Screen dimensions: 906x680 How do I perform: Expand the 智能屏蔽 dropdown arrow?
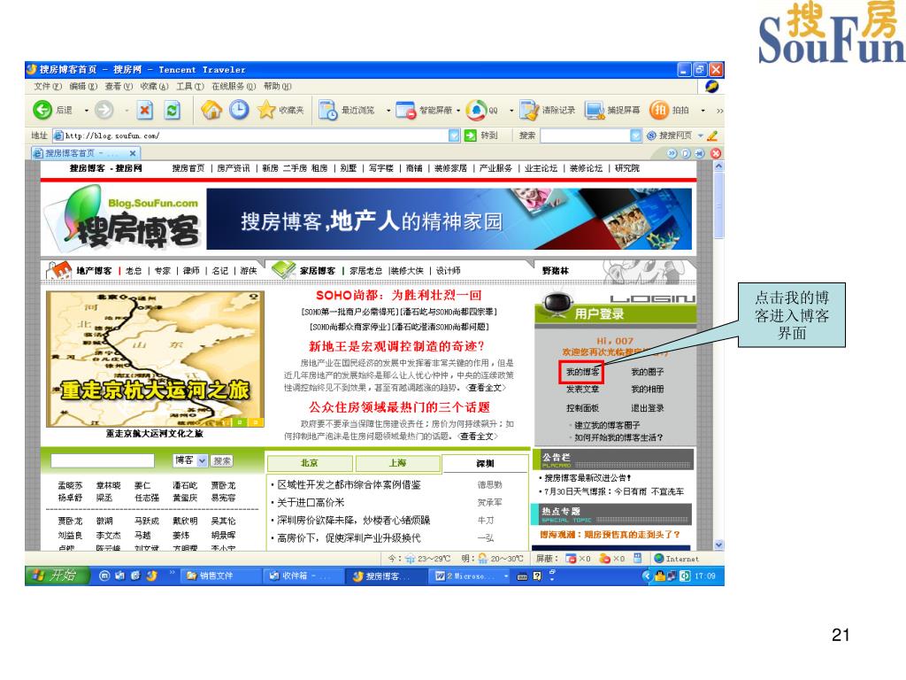pos(458,110)
